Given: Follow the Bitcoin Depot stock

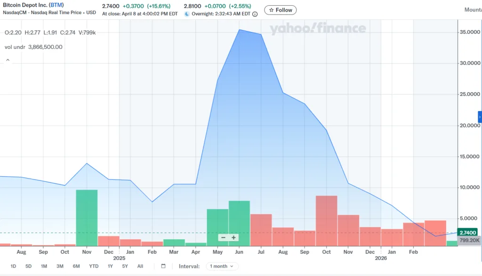Looking at the screenshot, I should click(281, 10).
